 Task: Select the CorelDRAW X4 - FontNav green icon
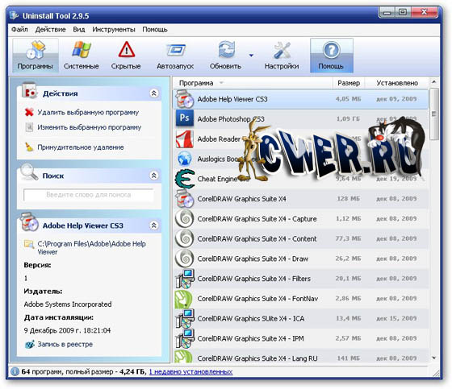pos(184,299)
